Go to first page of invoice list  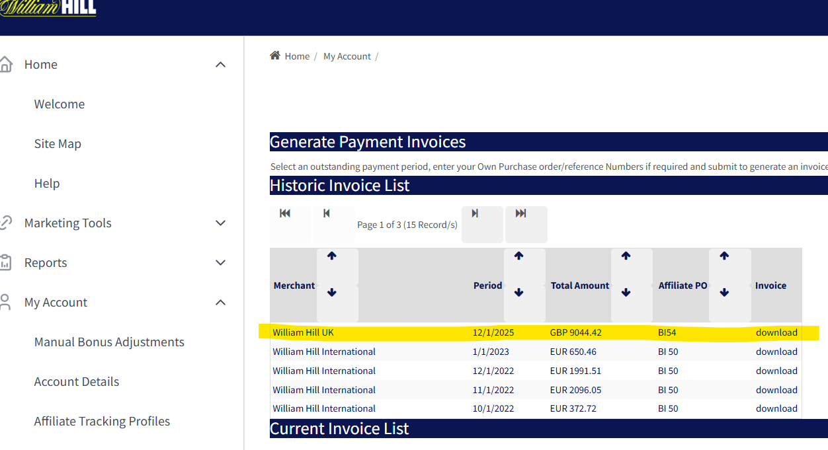[x=285, y=213]
